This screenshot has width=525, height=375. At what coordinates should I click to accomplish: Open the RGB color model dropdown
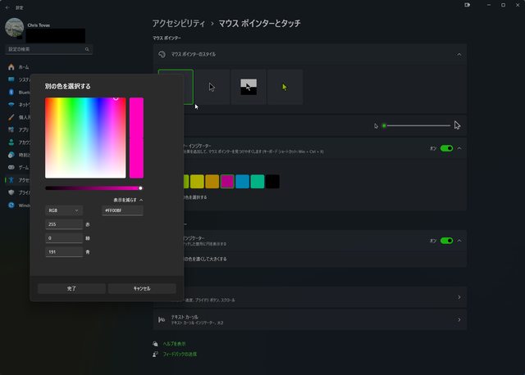64,210
